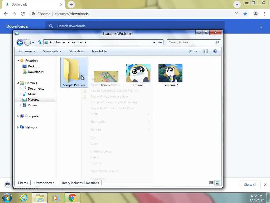Select Libraries in navigation pane
Image resolution: width=270 pixels, height=203 pixels.
31,83
